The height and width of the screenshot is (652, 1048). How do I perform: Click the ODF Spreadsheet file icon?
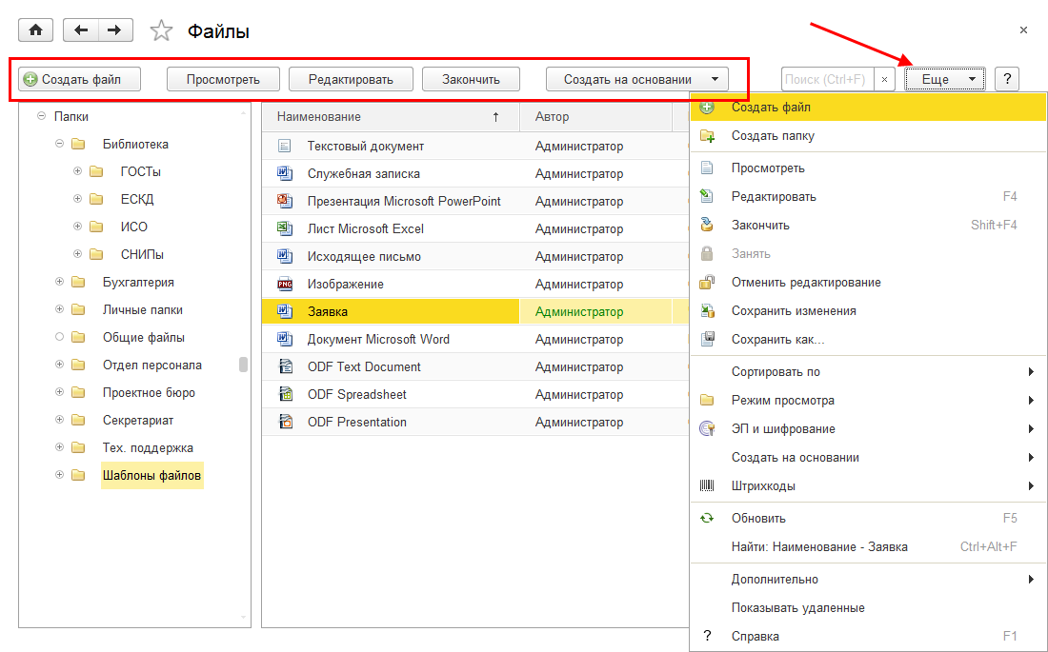click(x=284, y=394)
